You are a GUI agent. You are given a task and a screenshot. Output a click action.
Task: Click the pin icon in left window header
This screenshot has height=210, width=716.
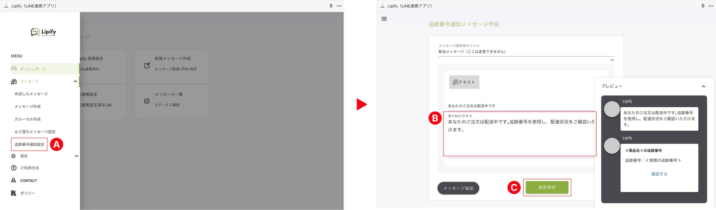[x=331, y=6]
